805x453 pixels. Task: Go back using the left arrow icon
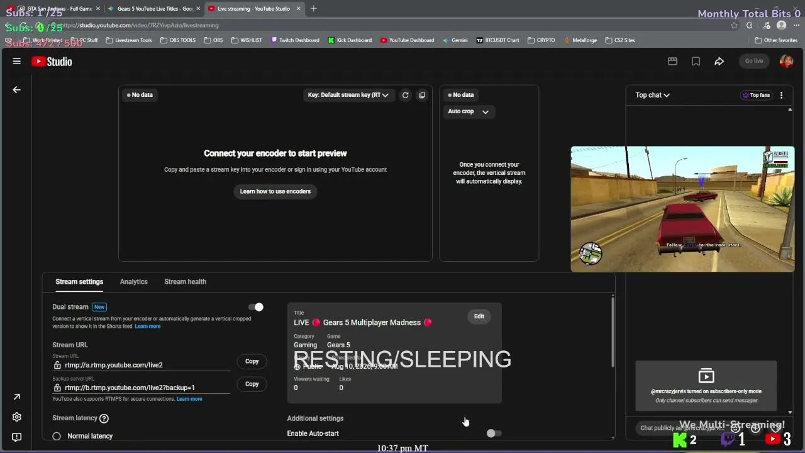point(17,90)
